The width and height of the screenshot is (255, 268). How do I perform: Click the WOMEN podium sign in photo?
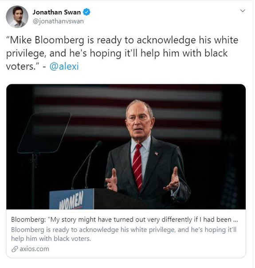[71, 199]
